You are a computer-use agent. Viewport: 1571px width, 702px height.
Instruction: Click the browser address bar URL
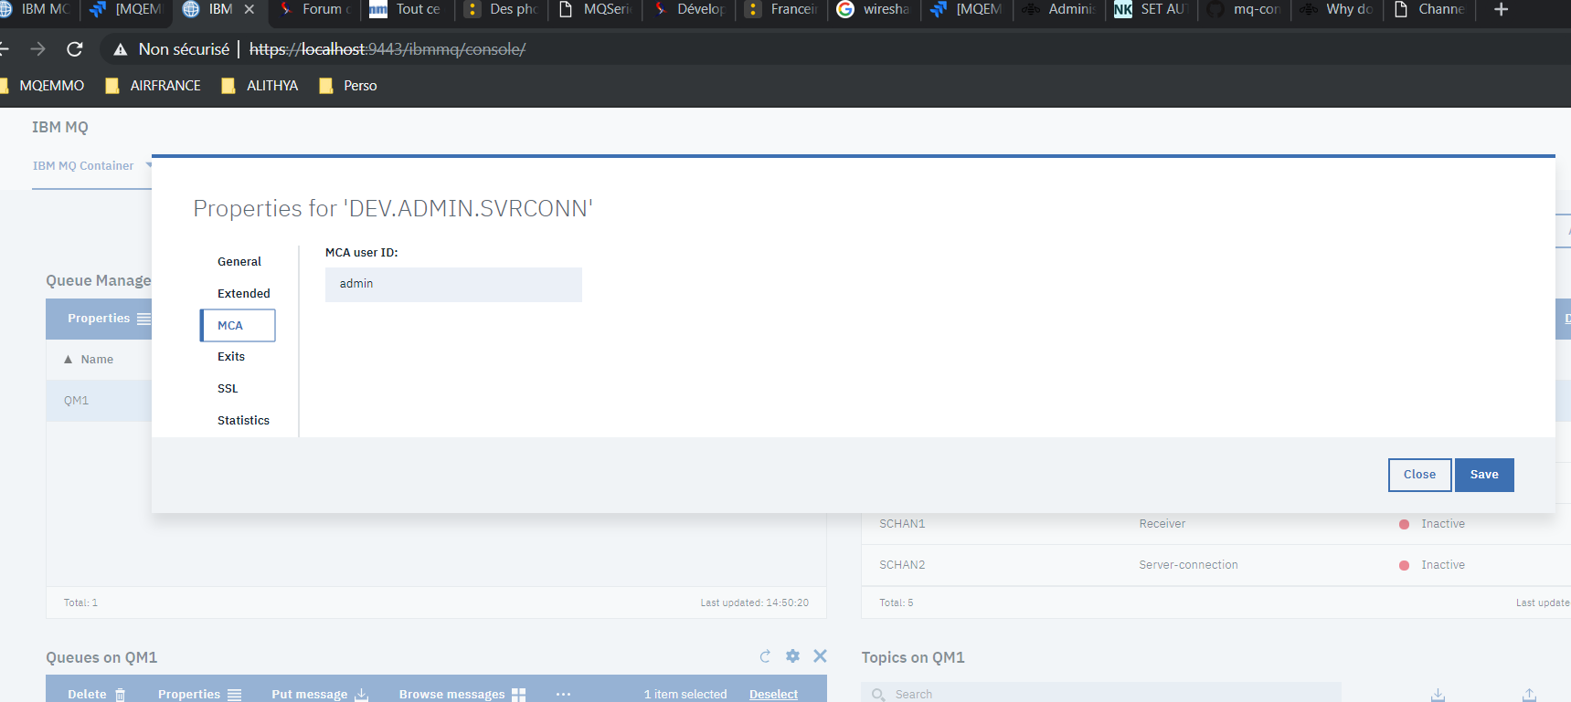[x=387, y=49]
